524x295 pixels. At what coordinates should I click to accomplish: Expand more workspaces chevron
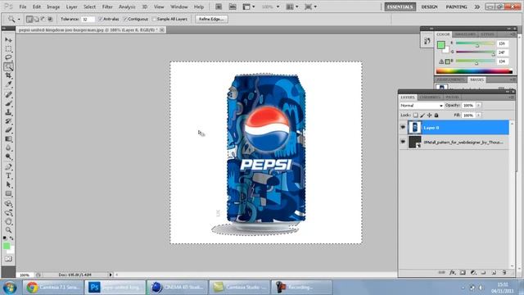477,7
